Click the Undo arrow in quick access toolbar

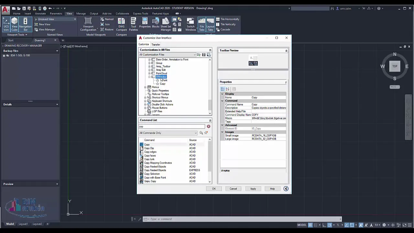50,8
